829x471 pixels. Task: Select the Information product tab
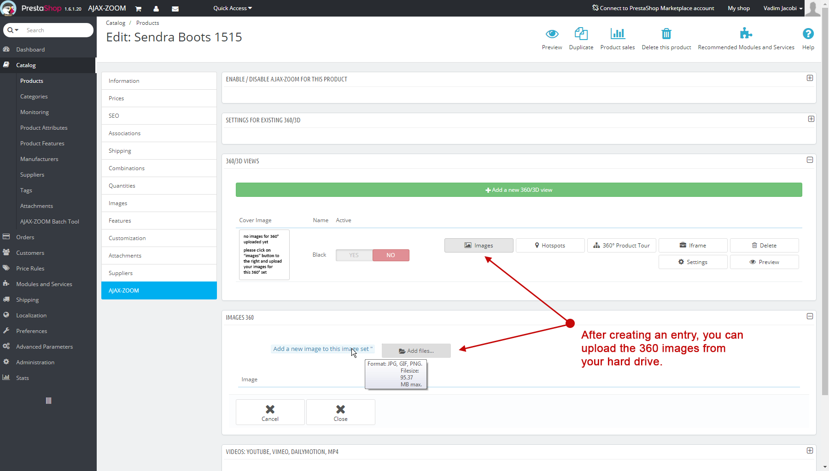point(159,81)
